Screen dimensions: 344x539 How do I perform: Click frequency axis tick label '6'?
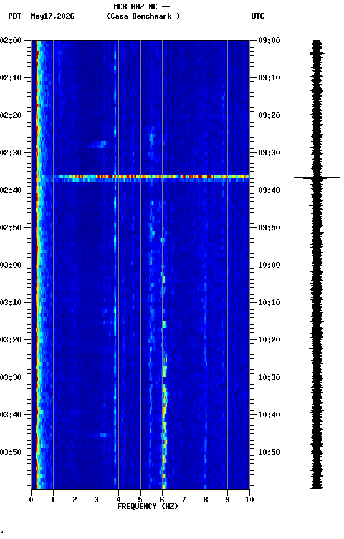162,500
